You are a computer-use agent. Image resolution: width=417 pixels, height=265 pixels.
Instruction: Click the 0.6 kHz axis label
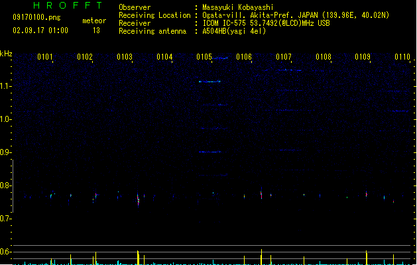click(x=5, y=252)
